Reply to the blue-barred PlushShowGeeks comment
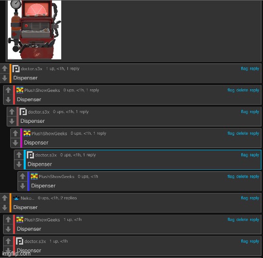This screenshot has width=263, height=258. tap(254, 176)
